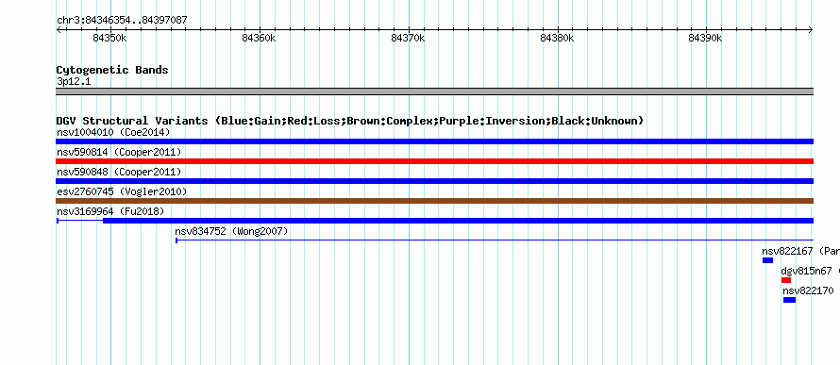The image size is (840, 365).
Task: Click the nsv1004010 (Coe2014) blue gain bar
Action: [434, 141]
